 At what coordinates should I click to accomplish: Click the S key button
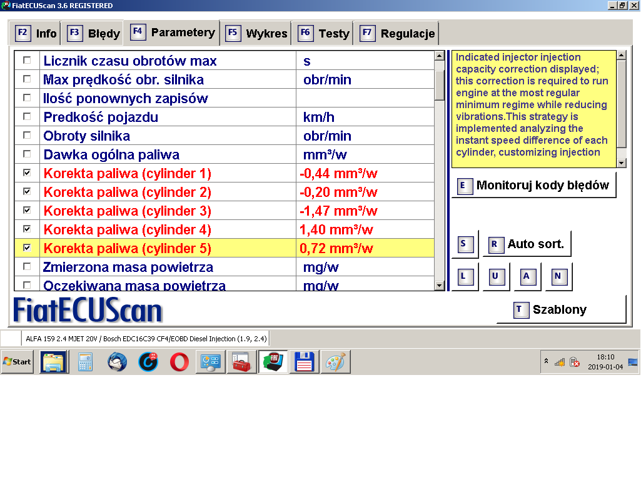click(465, 244)
